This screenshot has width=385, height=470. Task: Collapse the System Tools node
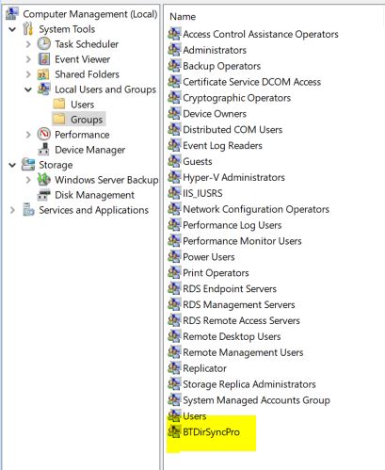(12, 29)
